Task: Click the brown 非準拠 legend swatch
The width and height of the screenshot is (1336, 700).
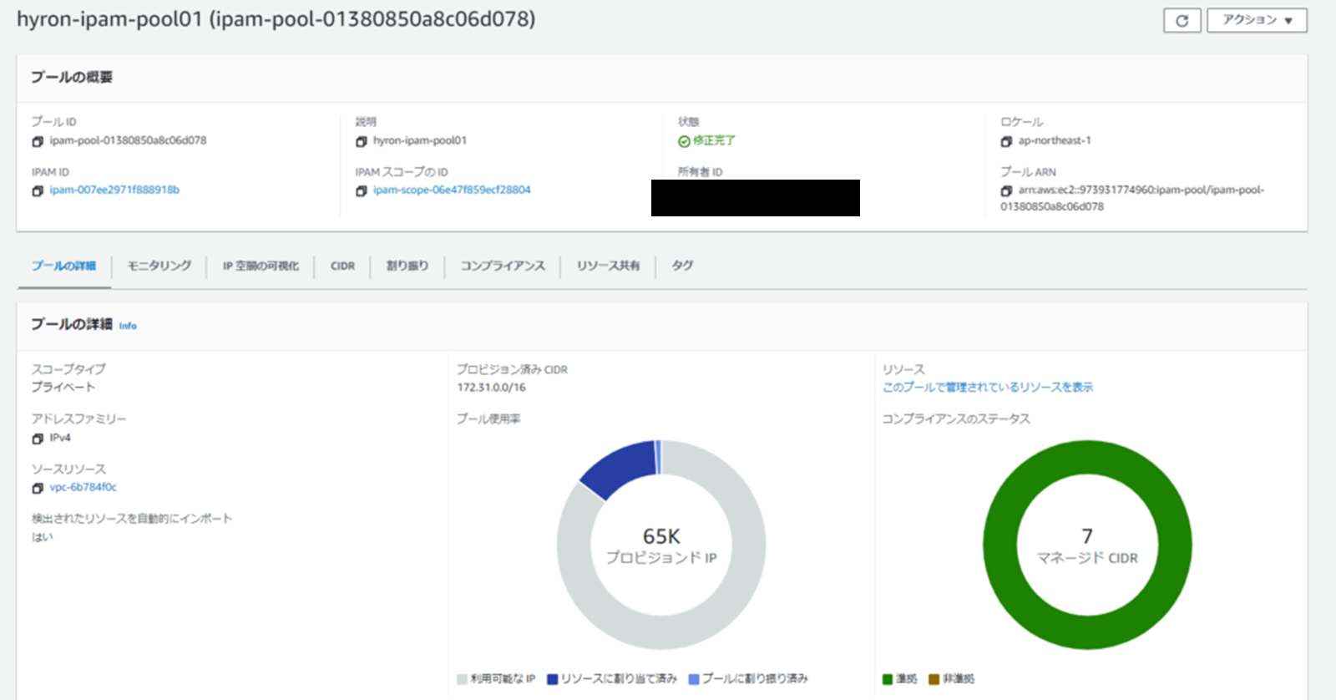Action: [934, 679]
